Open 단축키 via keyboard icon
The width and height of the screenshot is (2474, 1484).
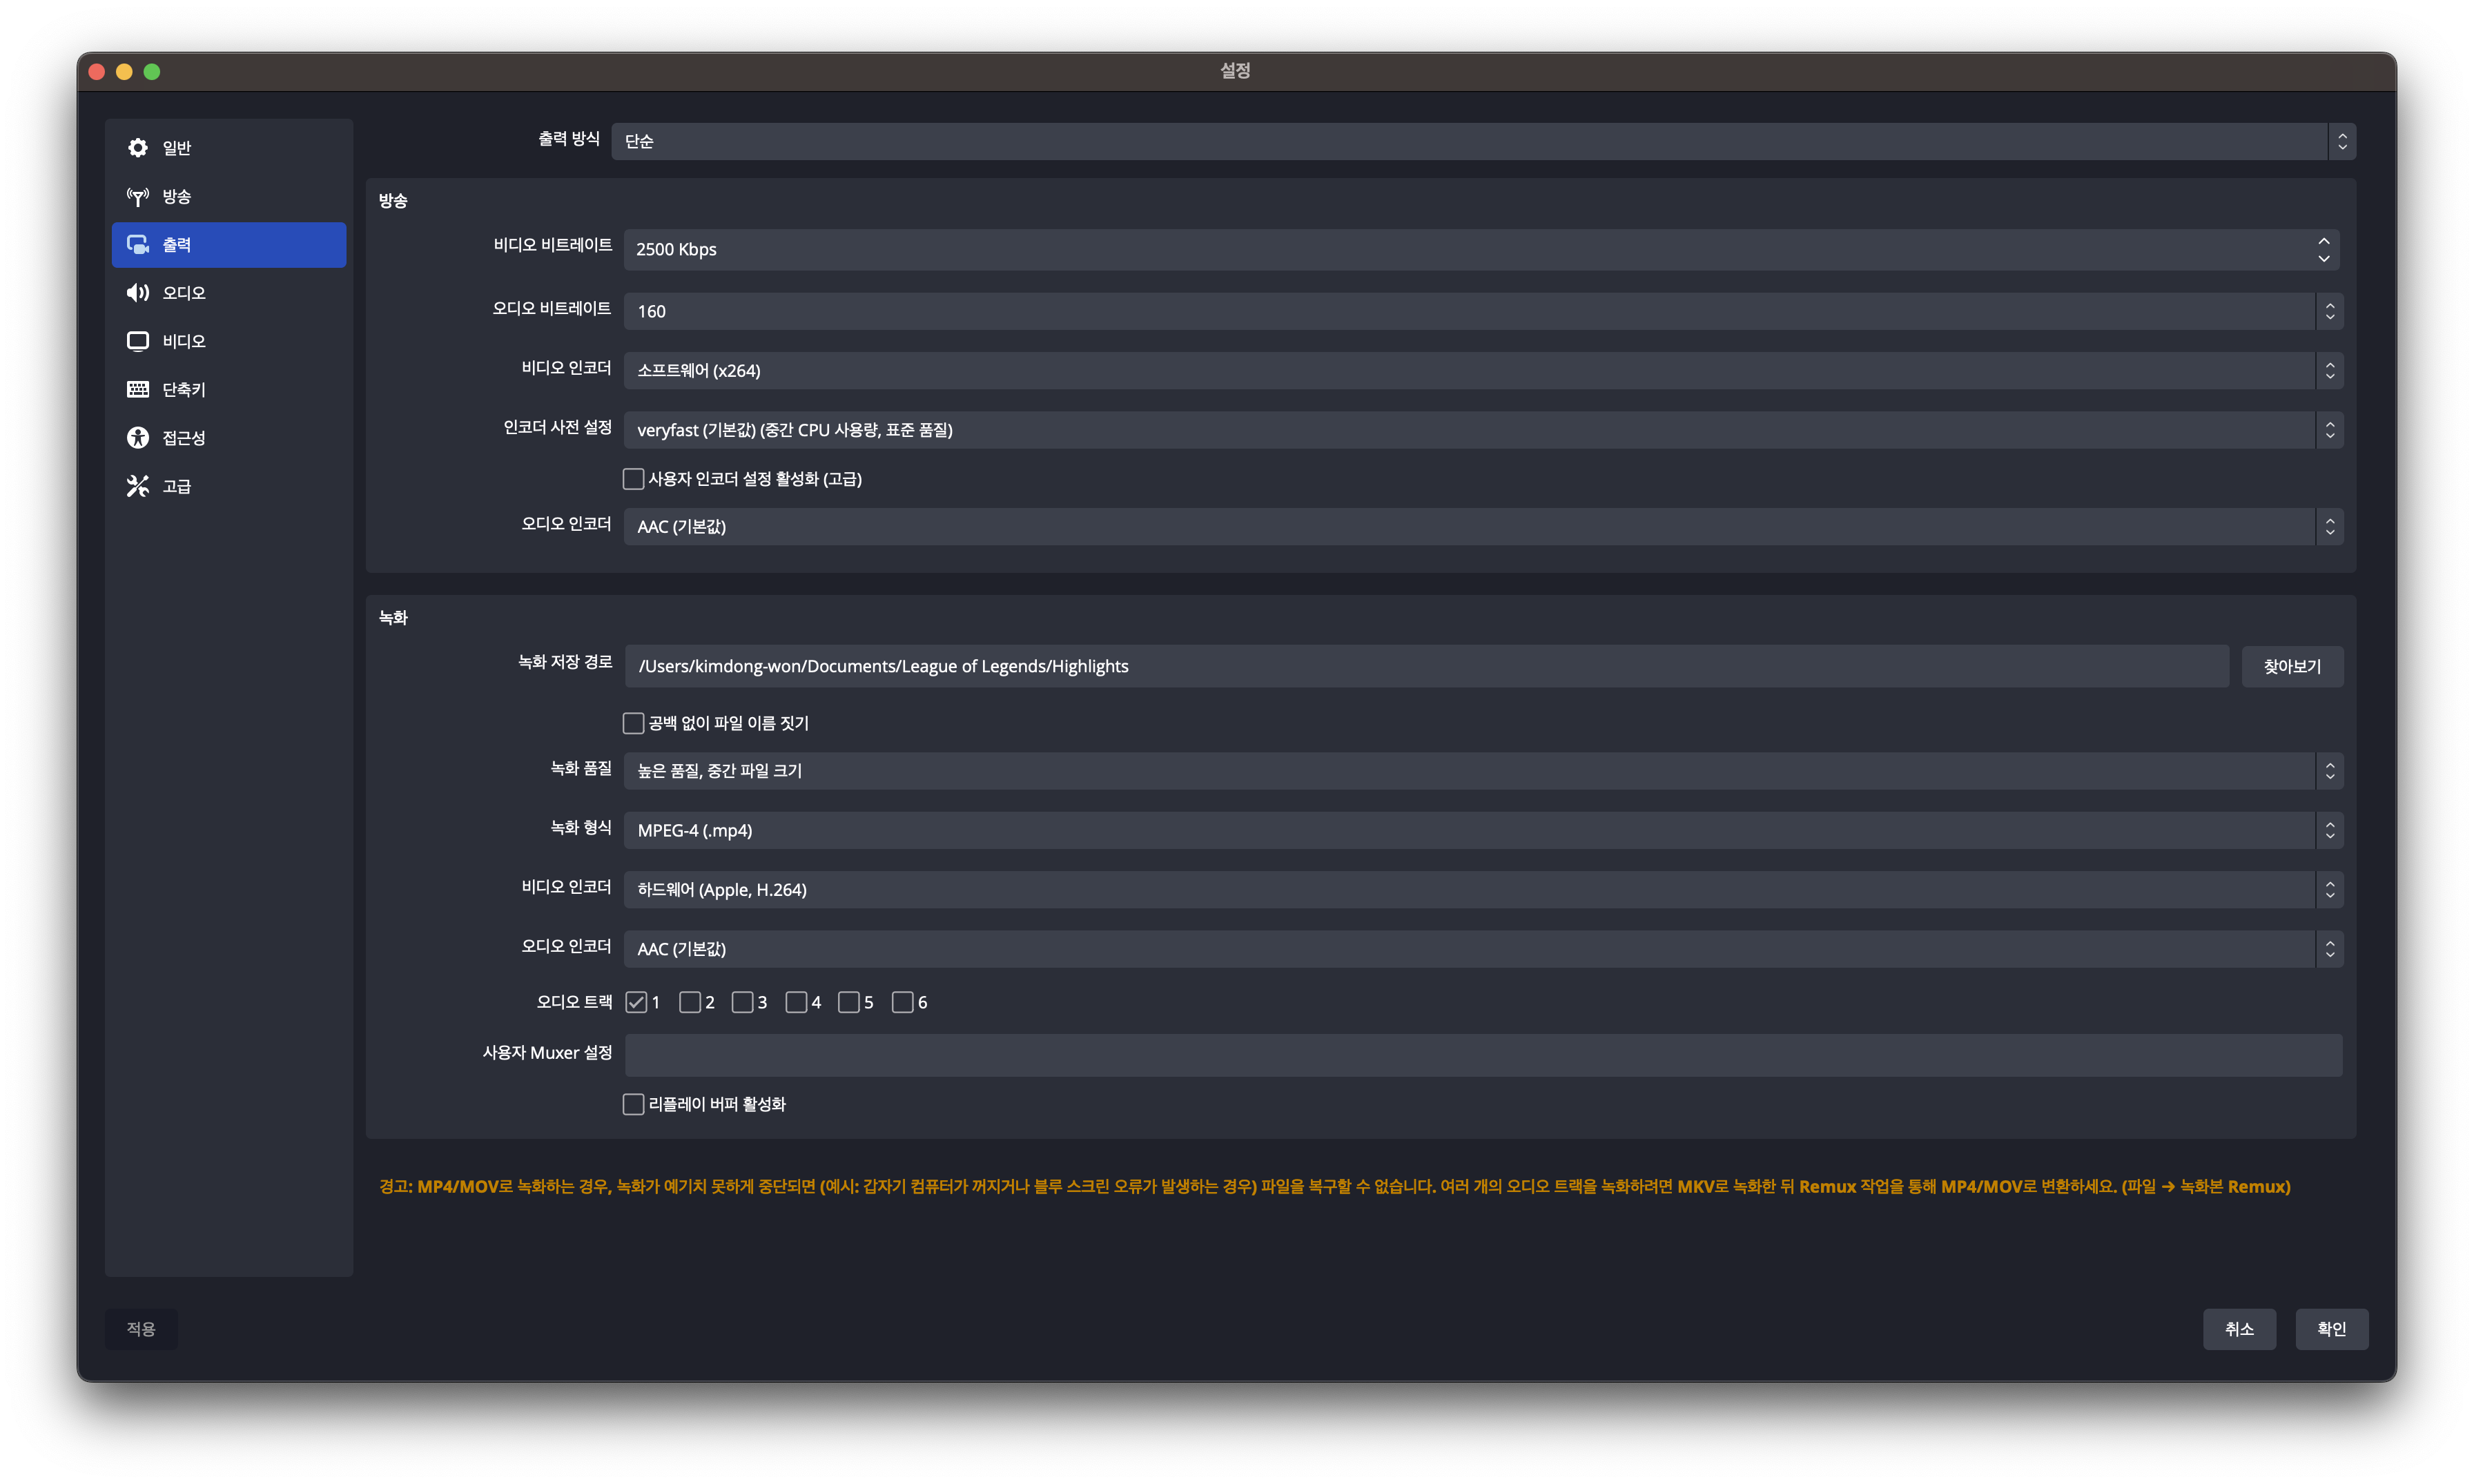[138, 389]
